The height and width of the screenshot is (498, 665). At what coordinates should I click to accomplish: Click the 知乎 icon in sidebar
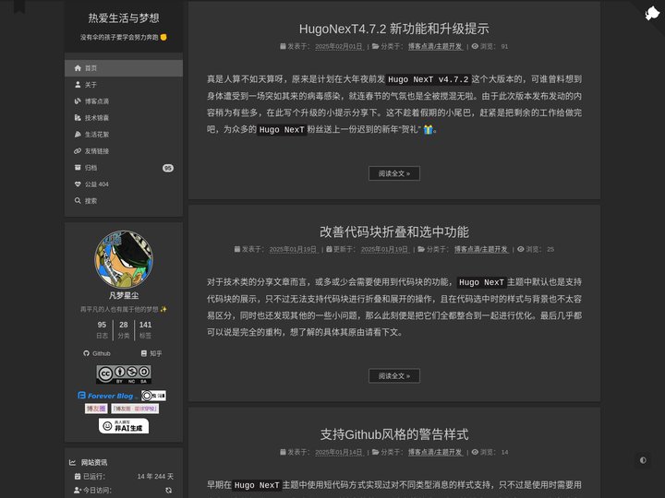(x=144, y=353)
